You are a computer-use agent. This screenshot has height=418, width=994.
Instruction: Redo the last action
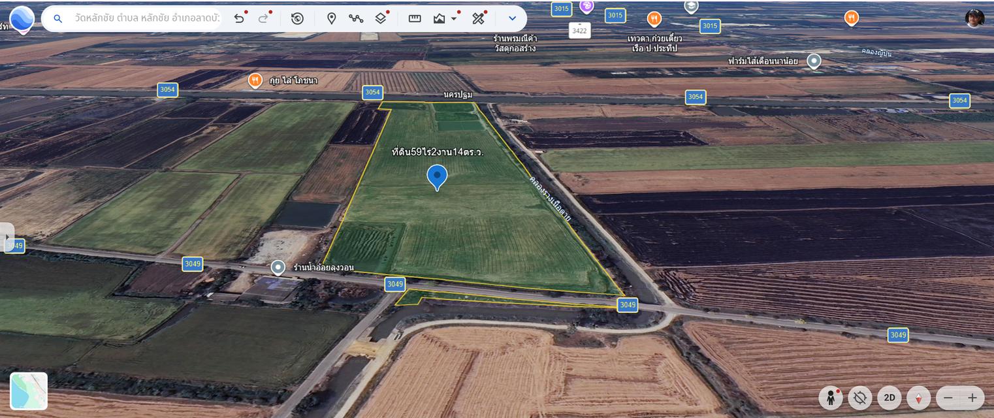tap(264, 18)
